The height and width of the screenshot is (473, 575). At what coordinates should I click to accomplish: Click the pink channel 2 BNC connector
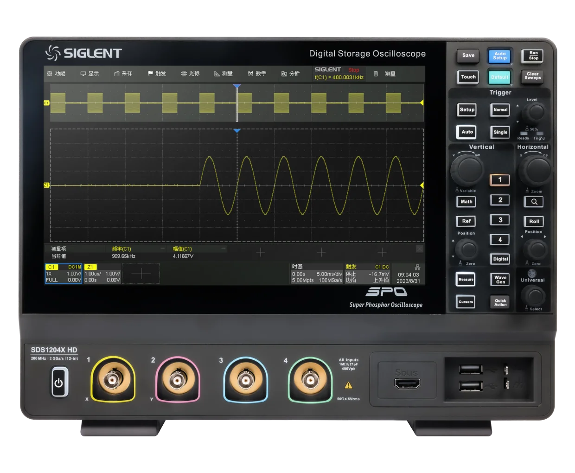pyautogui.click(x=178, y=380)
